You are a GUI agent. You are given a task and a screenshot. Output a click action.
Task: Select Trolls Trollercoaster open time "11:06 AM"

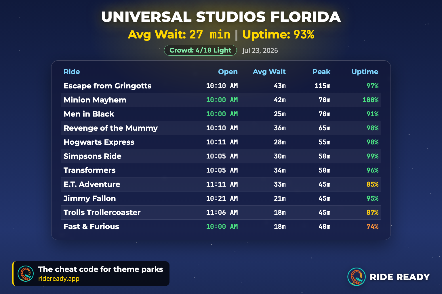[x=222, y=212]
